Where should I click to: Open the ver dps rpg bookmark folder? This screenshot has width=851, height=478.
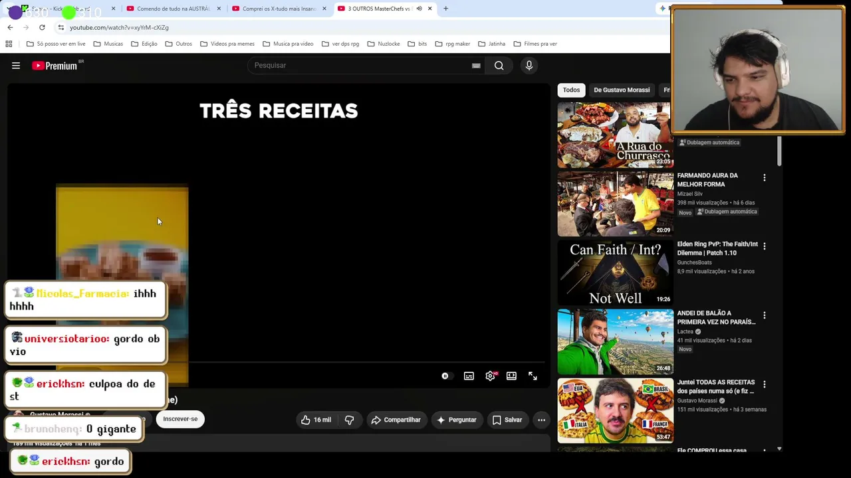(340, 44)
